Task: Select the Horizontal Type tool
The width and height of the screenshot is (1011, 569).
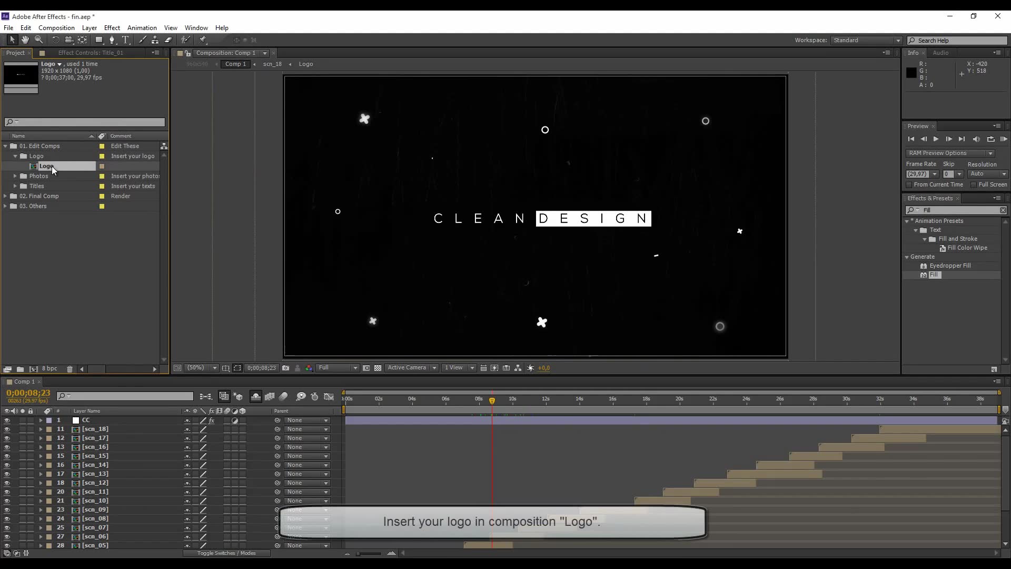Action: coord(125,40)
